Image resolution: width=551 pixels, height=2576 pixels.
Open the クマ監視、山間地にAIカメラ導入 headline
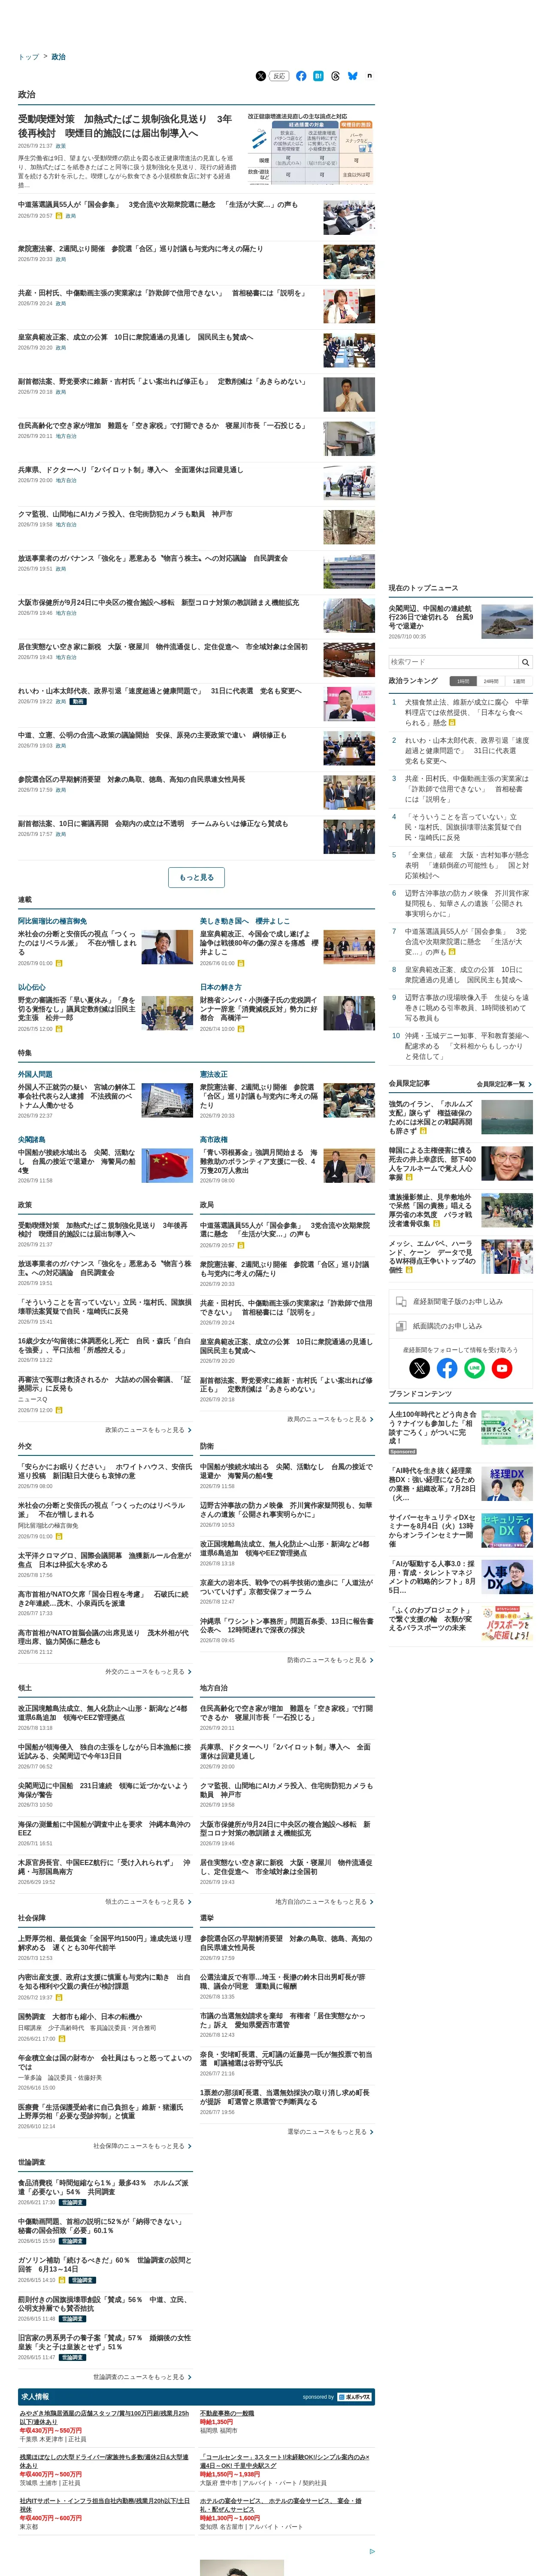tap(125, 514)
